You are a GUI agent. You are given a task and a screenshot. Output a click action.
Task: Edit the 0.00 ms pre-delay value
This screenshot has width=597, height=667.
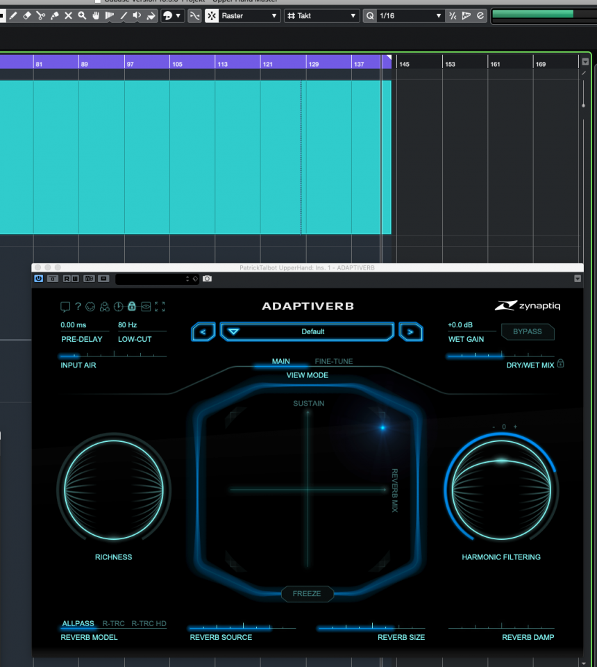pos(74,325)
